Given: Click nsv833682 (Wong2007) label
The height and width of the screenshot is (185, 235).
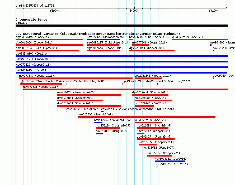Looking at the screenshot, I should click(158, 148).
